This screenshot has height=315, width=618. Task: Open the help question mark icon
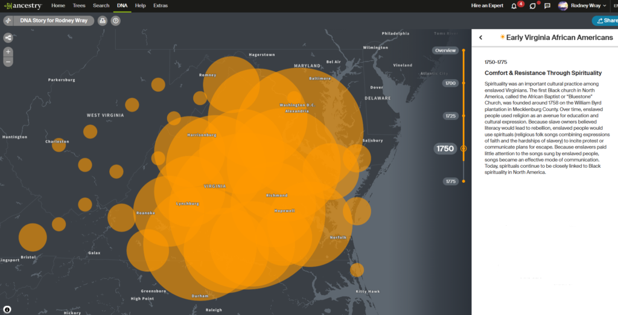(116, 21)
